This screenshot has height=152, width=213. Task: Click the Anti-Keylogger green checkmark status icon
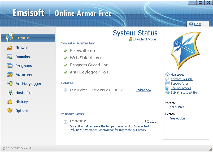(66, 72)
